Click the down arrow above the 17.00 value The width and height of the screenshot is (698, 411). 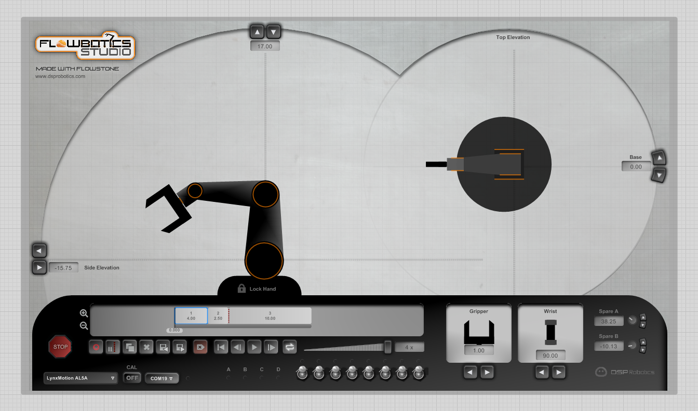click(x=274, y=32)
